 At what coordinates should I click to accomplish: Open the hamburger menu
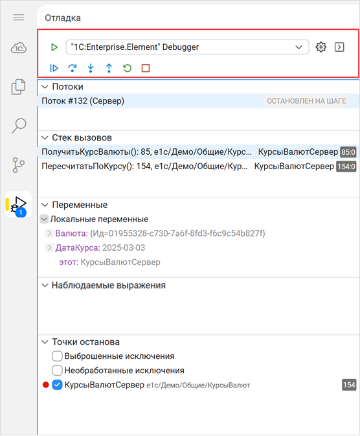pos(19,17)
